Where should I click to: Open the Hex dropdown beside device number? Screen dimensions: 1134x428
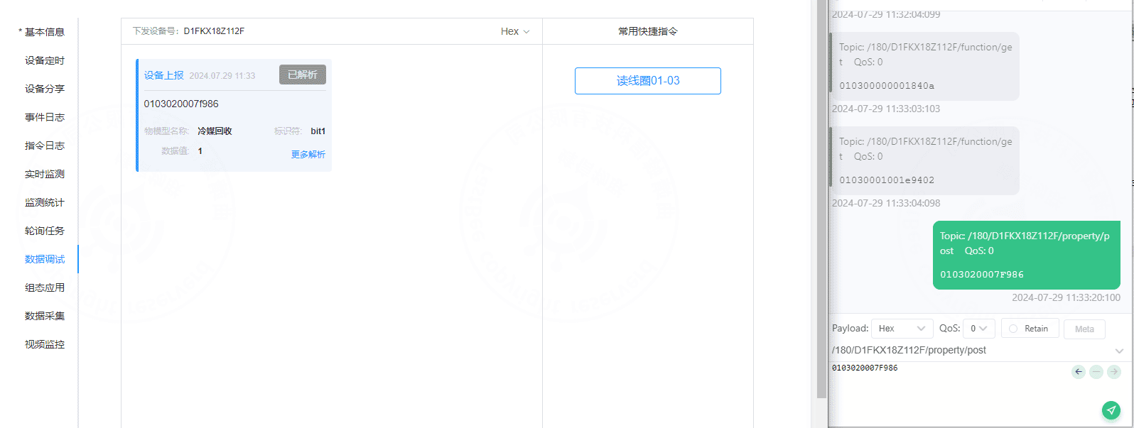coord(515,31)
